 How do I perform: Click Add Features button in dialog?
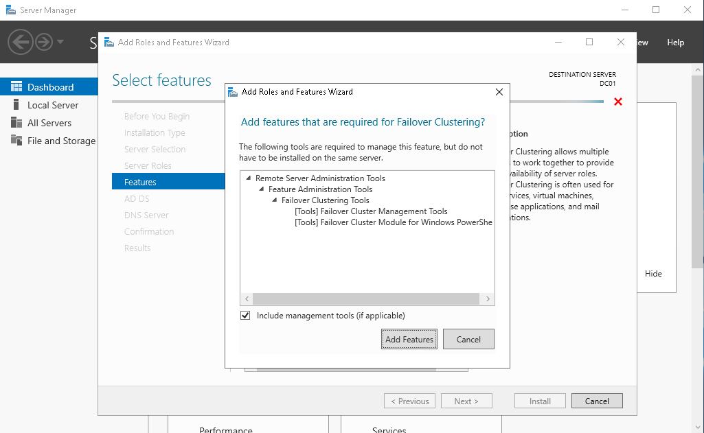click(x=409, y=339)
